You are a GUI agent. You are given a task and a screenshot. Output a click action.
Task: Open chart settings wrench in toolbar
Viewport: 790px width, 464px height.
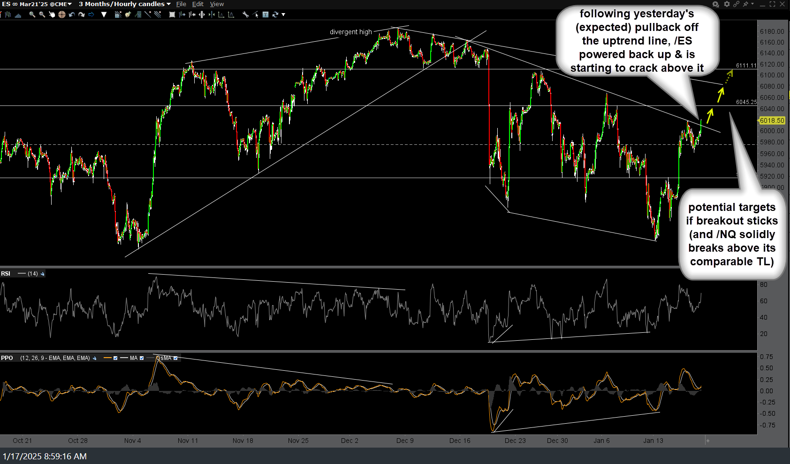(245, 15)
